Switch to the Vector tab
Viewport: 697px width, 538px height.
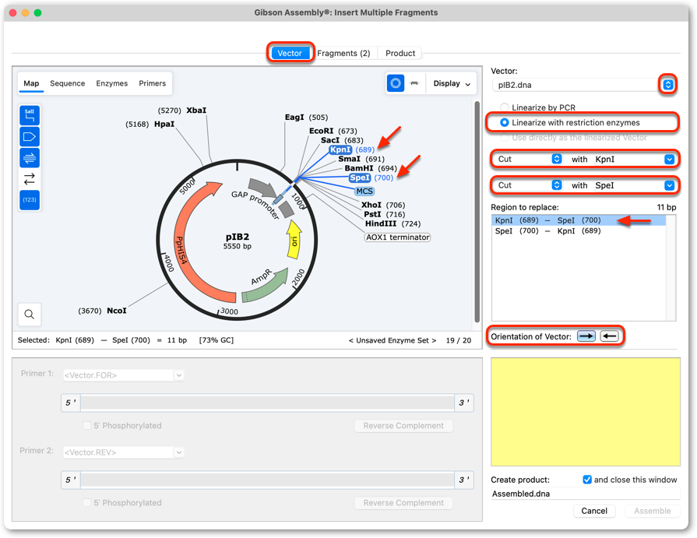point(290,53)
